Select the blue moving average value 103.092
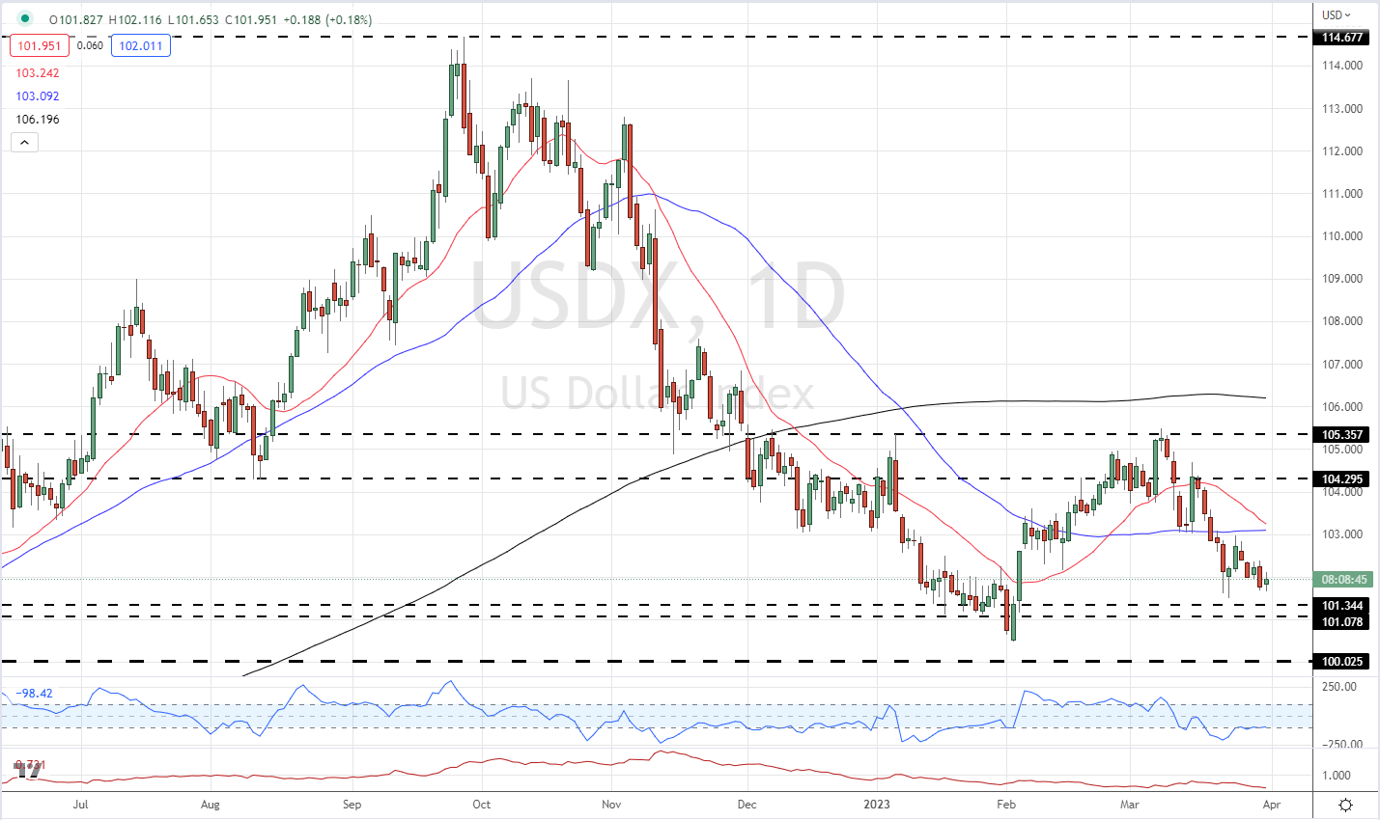The height and width of the screenshot is (820, 1380). coord(39,96)
